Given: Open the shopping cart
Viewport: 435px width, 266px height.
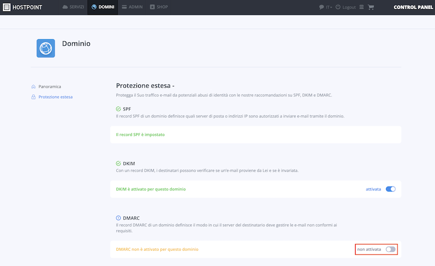Looking at the screenshot, I should (x=371, y=7).
